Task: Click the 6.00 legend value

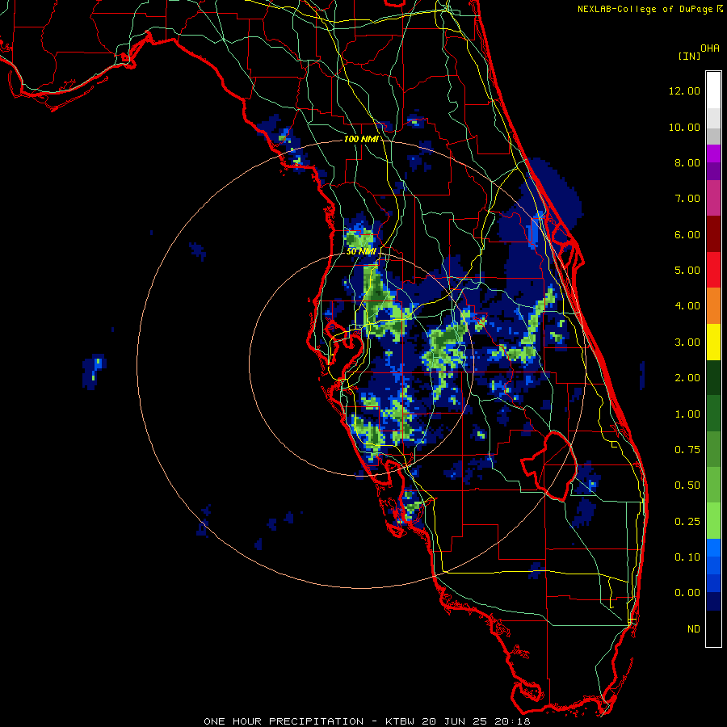Action: [687, 234]
